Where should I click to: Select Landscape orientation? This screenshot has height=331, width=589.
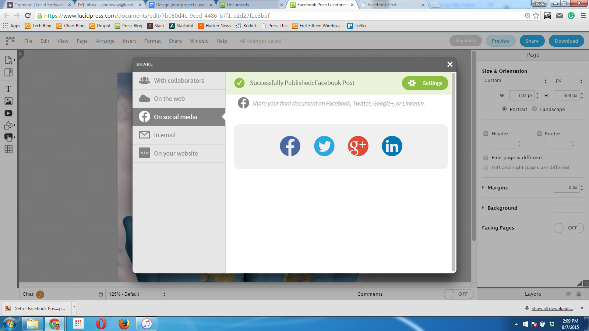click(x=535, y=109)
